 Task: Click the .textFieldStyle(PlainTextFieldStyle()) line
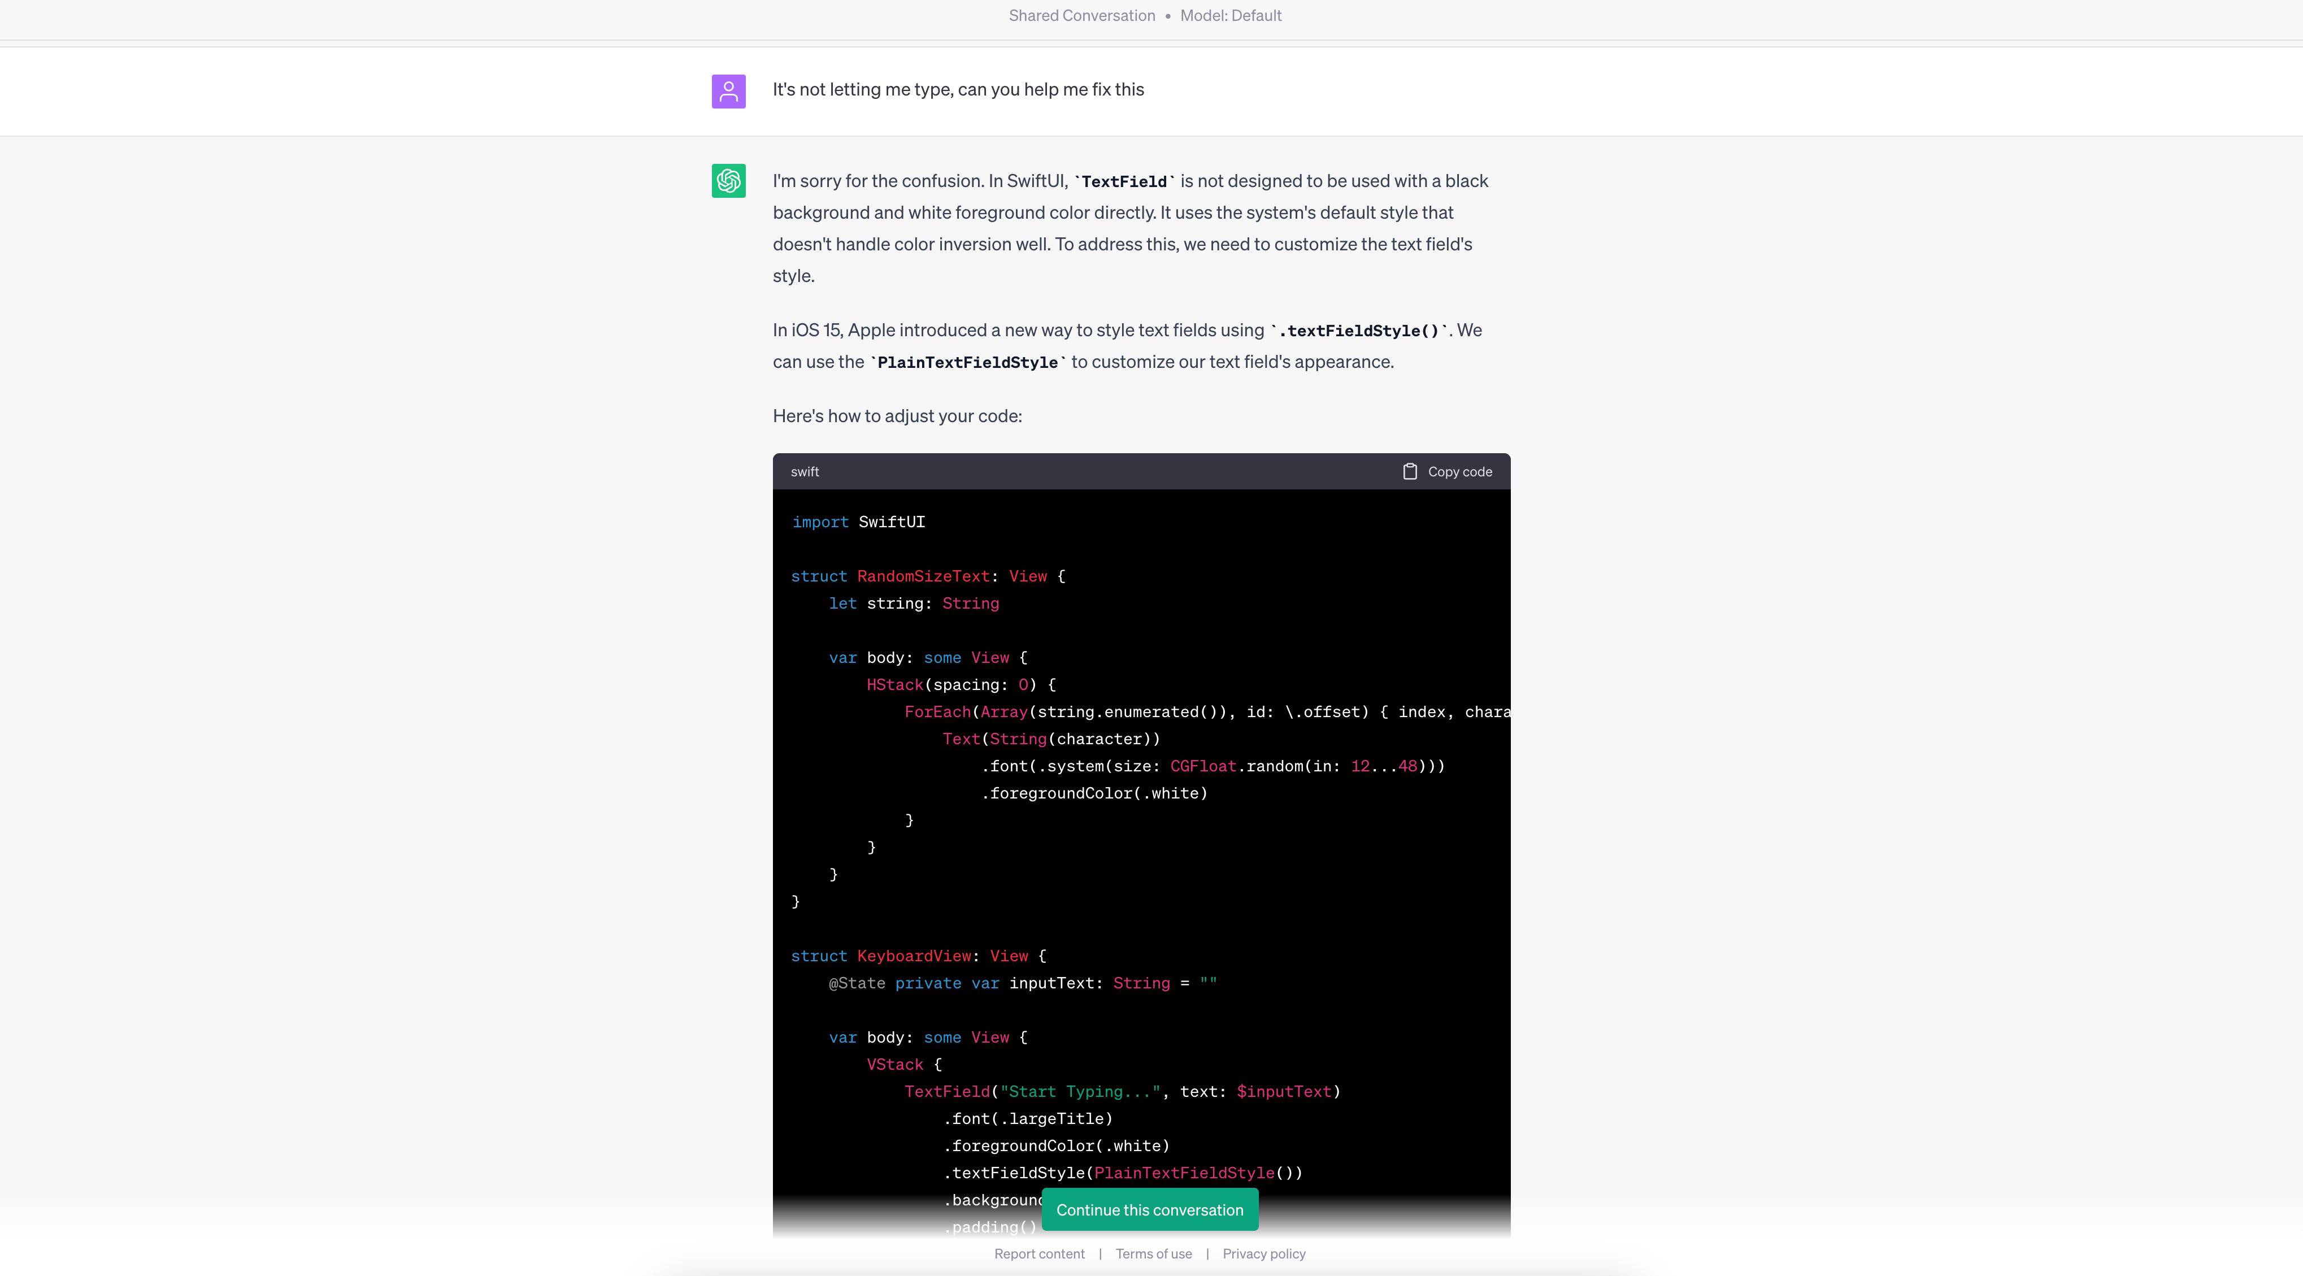pos(1123,1173)
